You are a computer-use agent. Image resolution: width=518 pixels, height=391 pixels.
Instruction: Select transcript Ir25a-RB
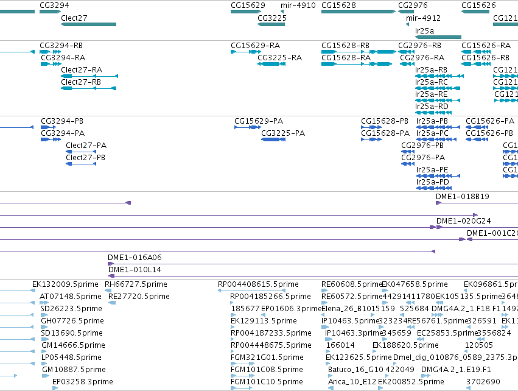coord(431,70)
